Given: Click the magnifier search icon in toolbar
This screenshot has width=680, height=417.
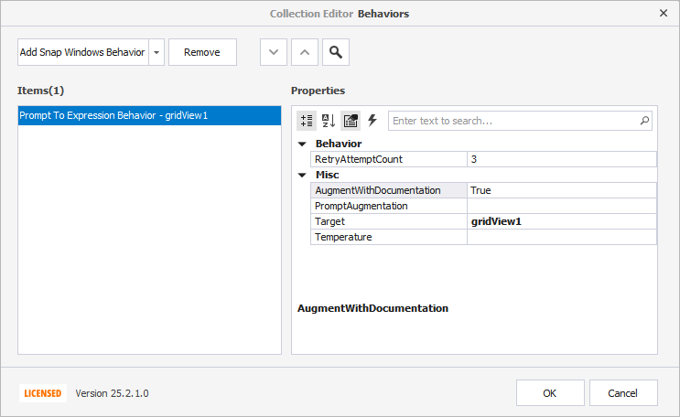Looking at the screenshot, I should click(x=336, y=52).
